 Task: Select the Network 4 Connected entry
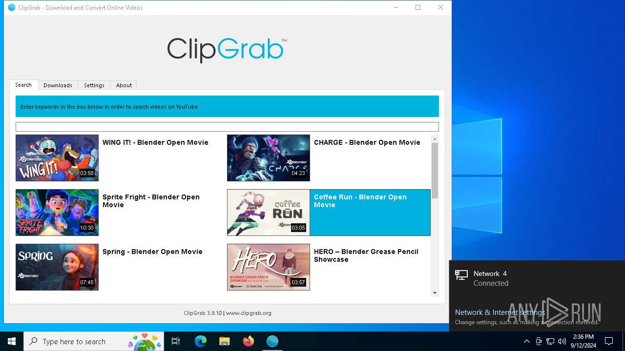[x=537, y=278]
